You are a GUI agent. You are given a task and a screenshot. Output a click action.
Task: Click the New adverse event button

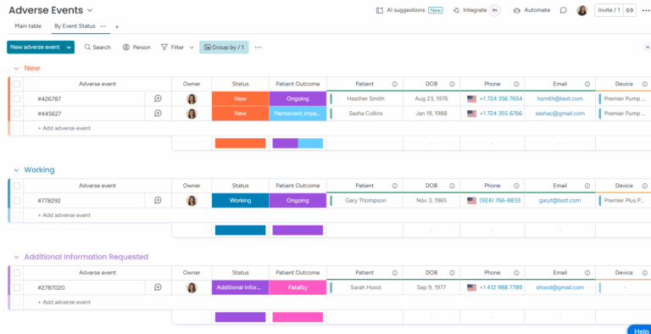coord(35,47)
